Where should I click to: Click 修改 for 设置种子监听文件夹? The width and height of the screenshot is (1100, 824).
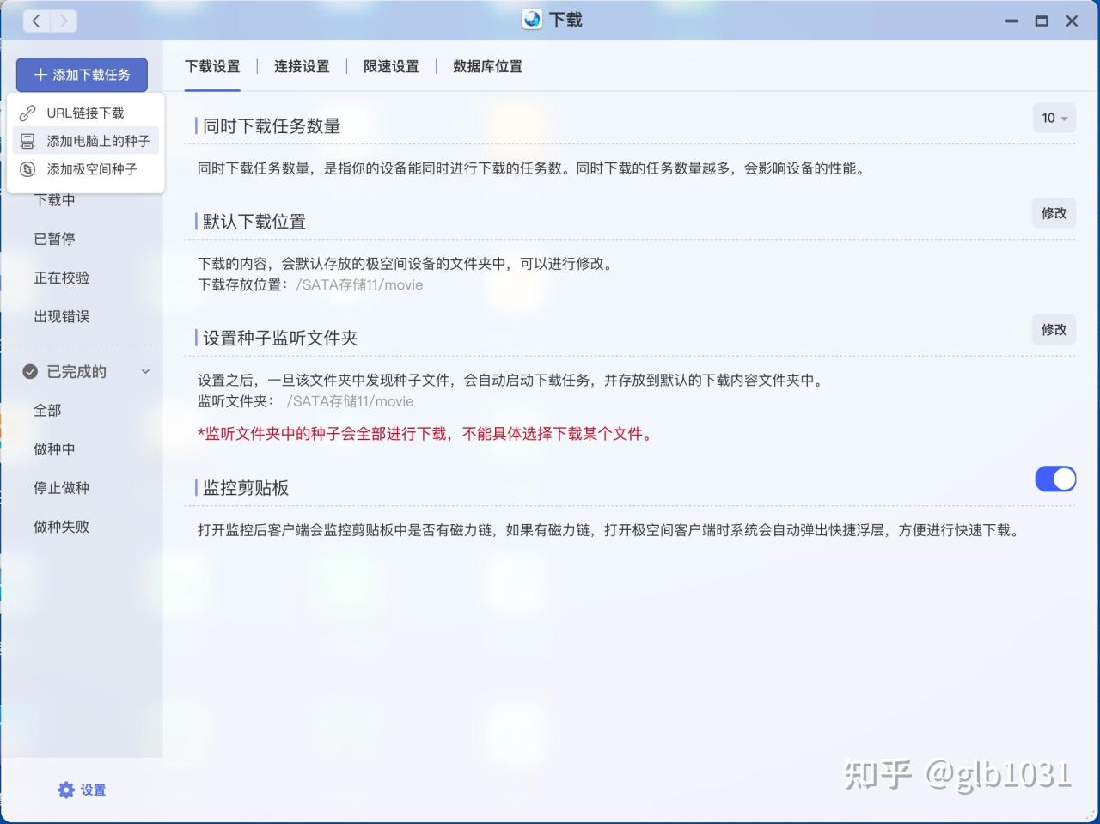click(1053, 329)
